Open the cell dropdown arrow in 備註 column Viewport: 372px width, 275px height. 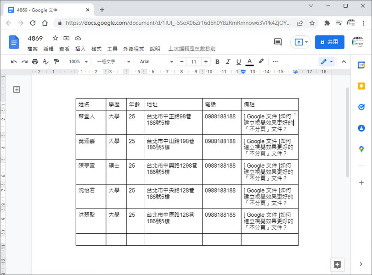295,114
